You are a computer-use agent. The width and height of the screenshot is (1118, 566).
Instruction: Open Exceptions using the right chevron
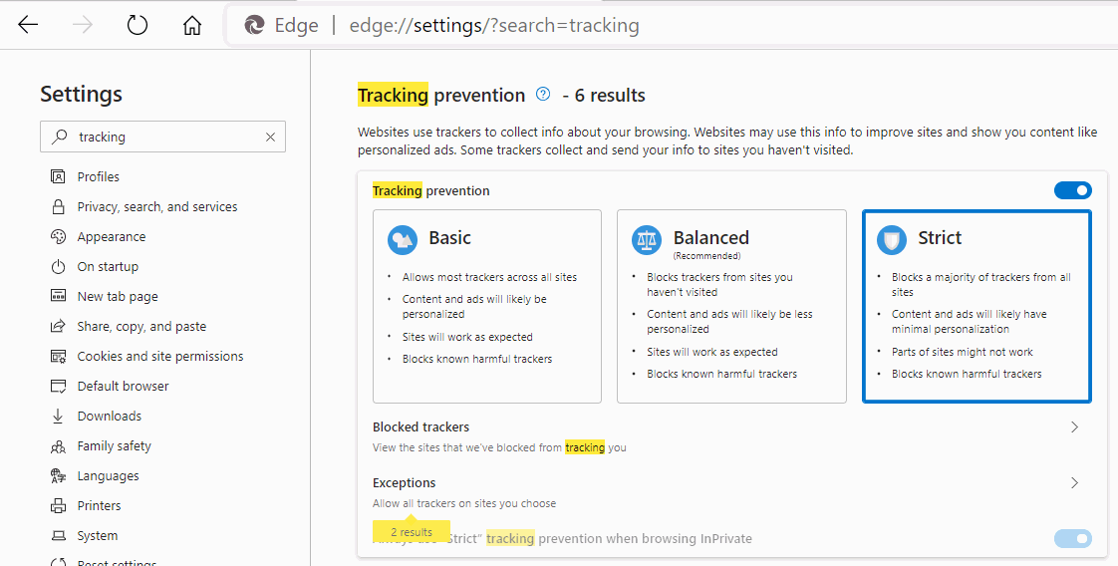click(x=1074, y=482)
